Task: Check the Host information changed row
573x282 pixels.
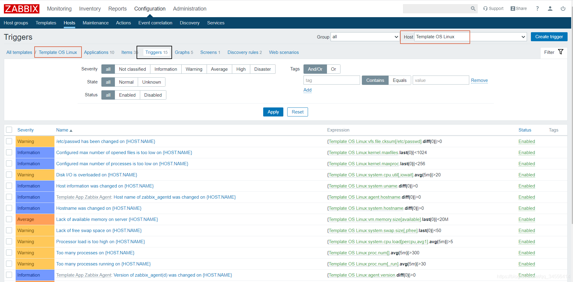Action: point(9,186)
